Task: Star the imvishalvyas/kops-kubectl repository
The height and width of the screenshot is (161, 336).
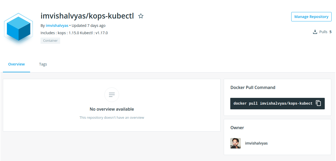Action: [141, 16]
